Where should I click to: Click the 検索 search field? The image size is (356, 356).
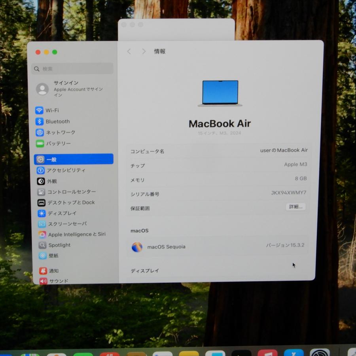tap(72, 68)
